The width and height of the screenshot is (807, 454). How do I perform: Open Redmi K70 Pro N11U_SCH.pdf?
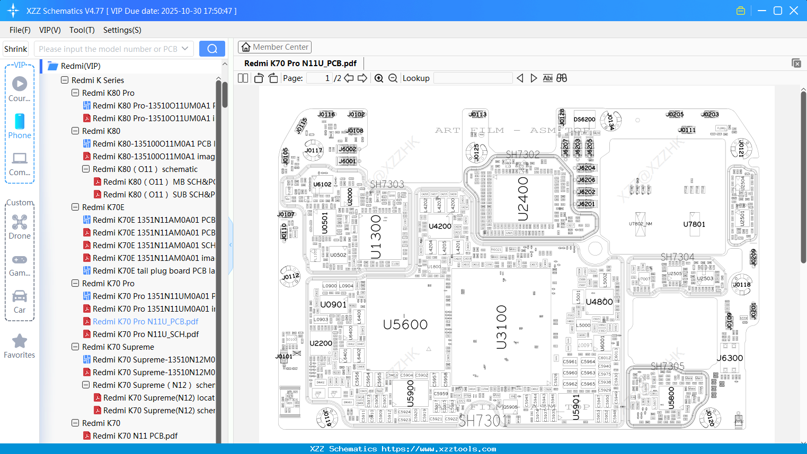click(x=146, y=334)
